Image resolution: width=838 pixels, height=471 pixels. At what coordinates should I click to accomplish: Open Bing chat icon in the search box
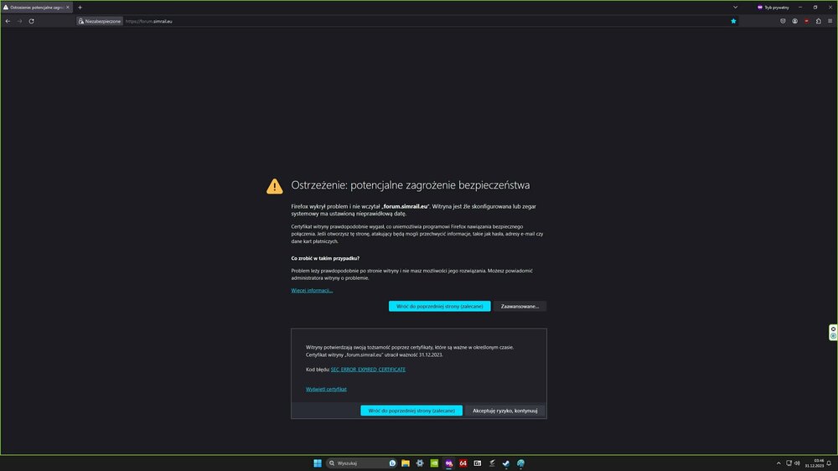(x=392, y=463)
